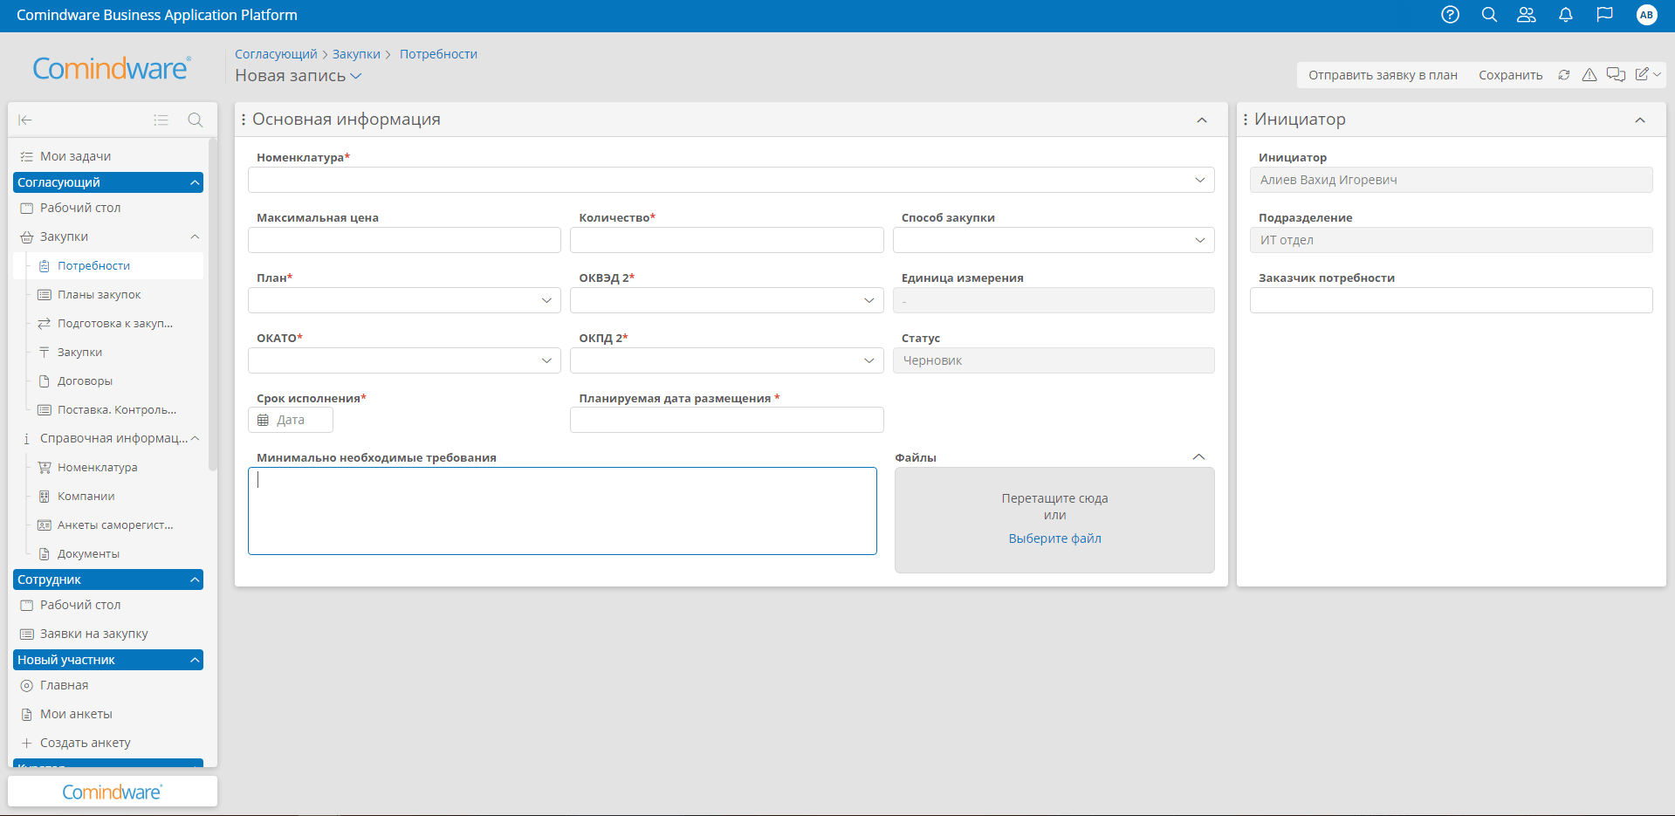Collapse the Основная информация panel

[1202, 120]
